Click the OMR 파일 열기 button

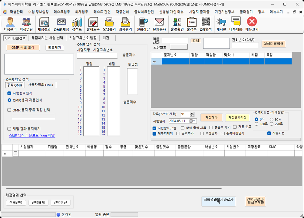tap(23, 48)
